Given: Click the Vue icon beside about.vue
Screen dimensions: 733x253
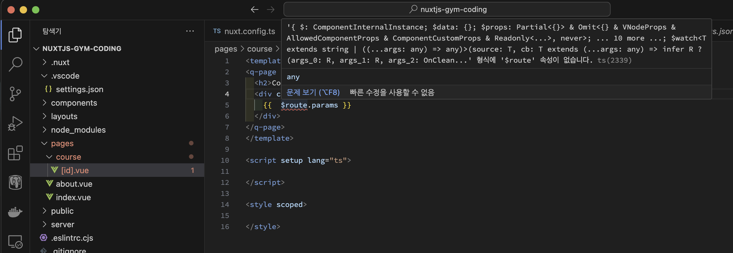Looking at the screenshot, I should coord(50,184).
